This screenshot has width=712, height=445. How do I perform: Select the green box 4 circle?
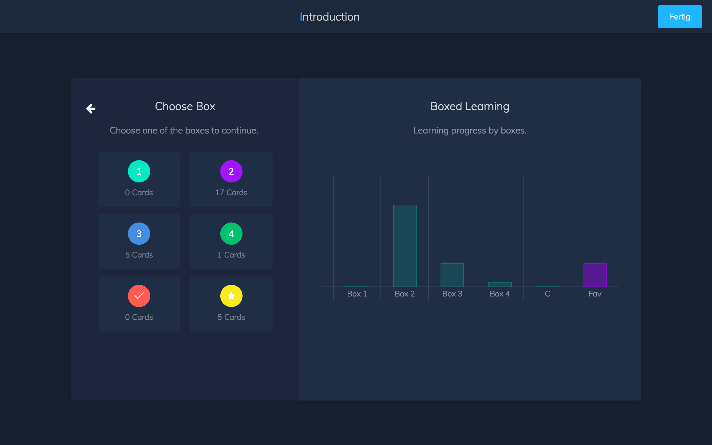click(x=231, y=234)
